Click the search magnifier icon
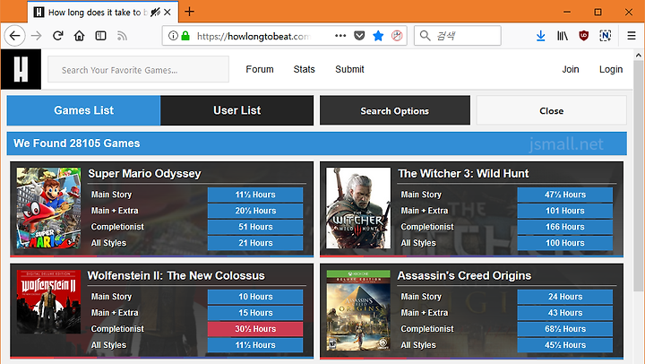Image resolution: width=645 pixels, height=364 pixels. pyautogui.click(x=425, y=36)
